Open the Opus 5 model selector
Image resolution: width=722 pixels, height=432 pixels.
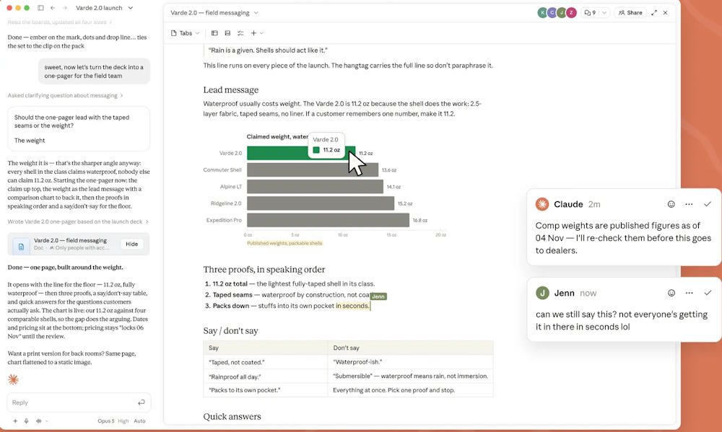coord(106,421)
